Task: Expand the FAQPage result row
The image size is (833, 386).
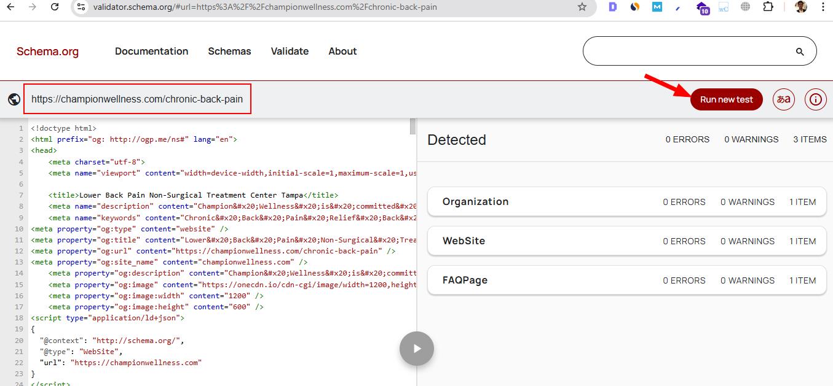Action: tap(626, 280)
